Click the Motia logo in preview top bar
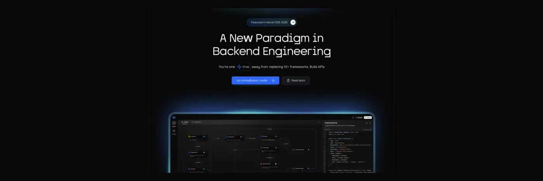543x181 pixels. (174, 117)
